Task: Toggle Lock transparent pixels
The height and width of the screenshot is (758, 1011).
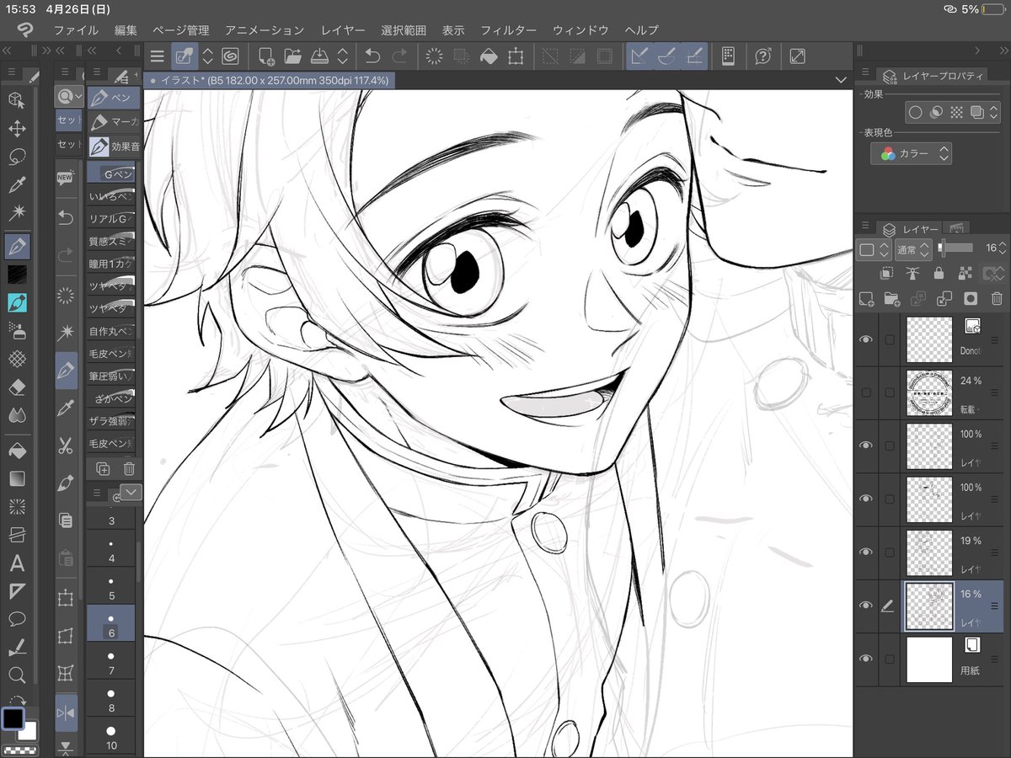Action: point(966,274)
